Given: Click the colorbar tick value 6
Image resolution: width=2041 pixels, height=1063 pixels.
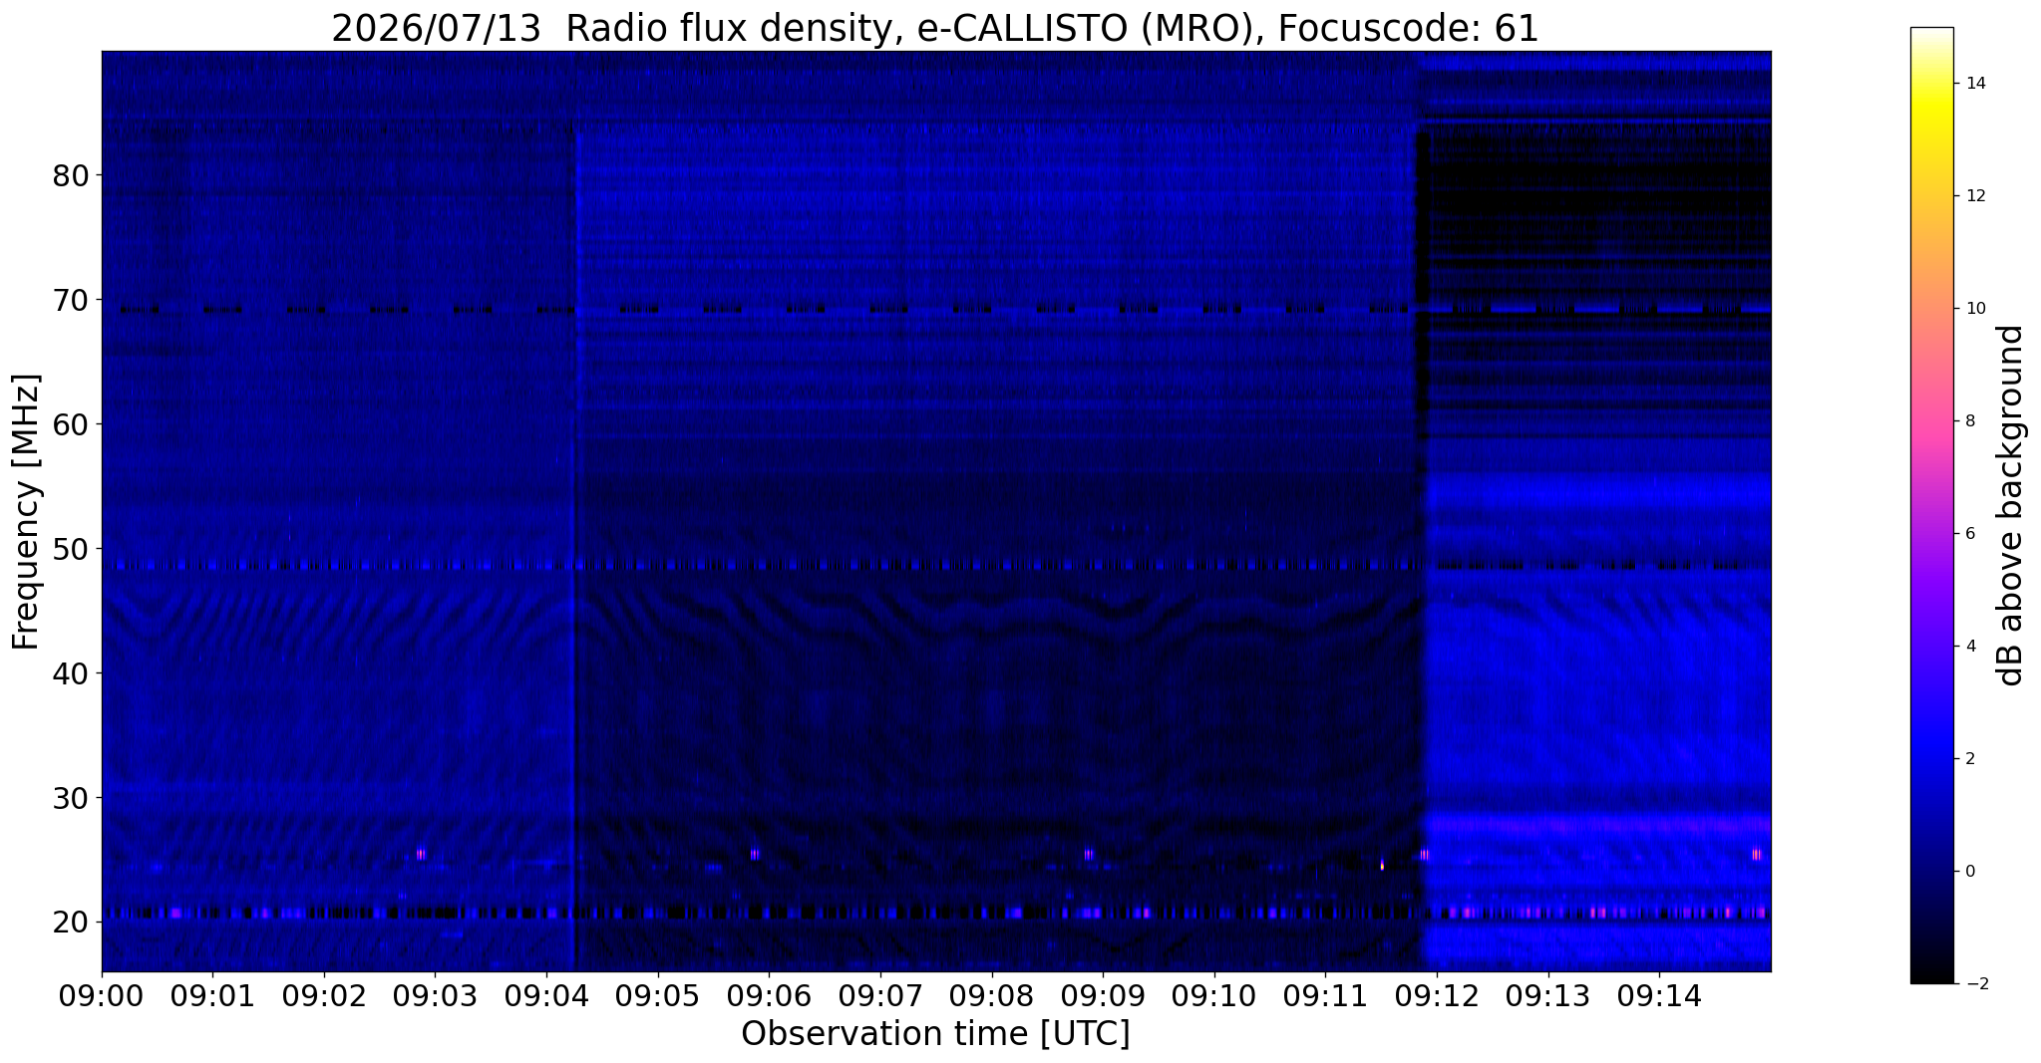Looking at the screenshot, I should [1969, 534].
